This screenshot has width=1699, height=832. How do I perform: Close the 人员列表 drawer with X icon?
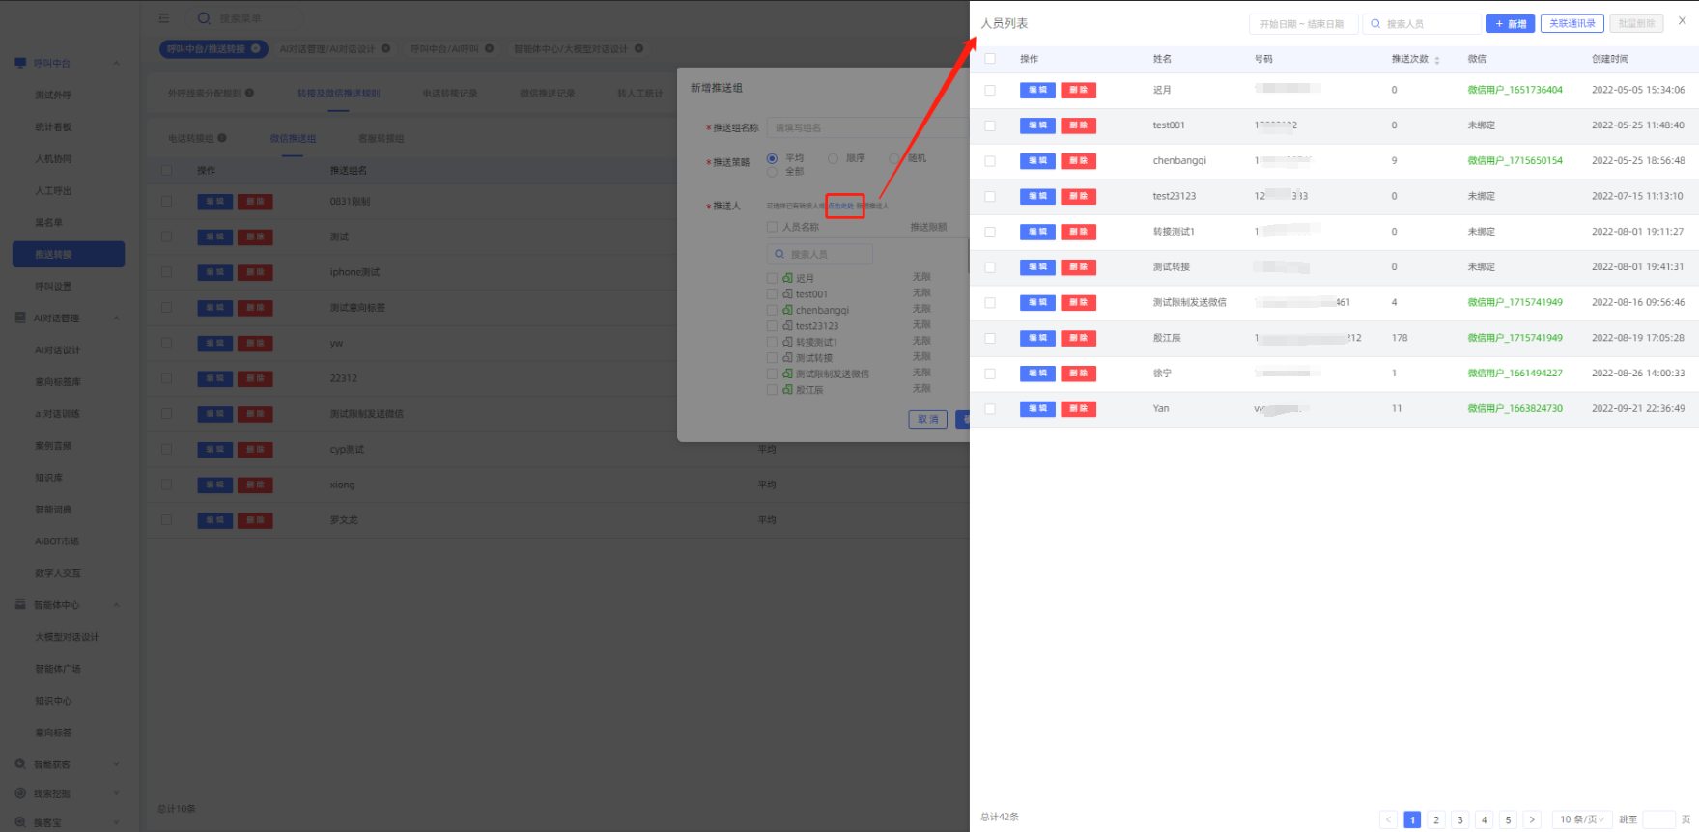point(1682,21)
